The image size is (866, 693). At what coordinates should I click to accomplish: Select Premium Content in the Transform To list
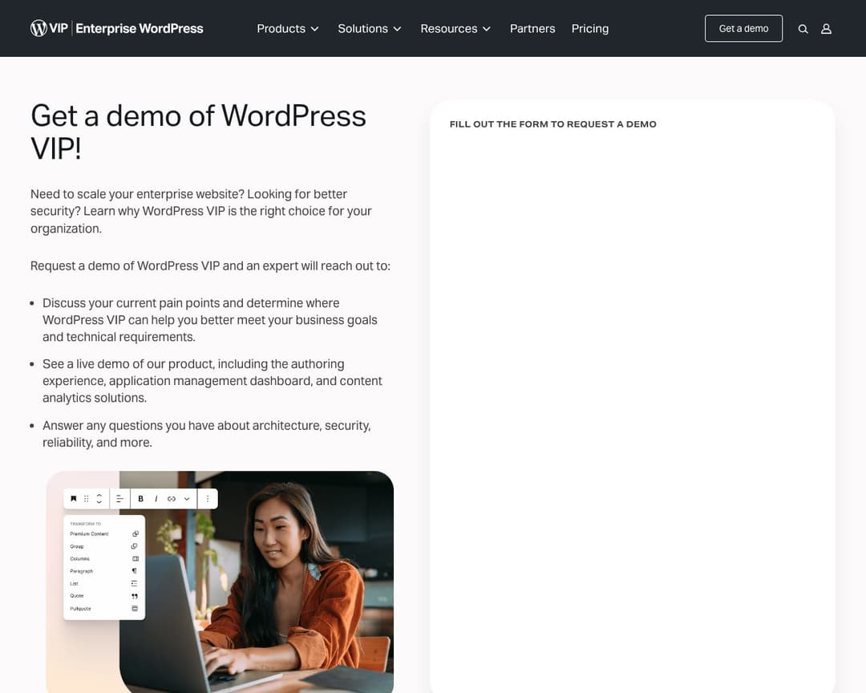click(89, 533)
